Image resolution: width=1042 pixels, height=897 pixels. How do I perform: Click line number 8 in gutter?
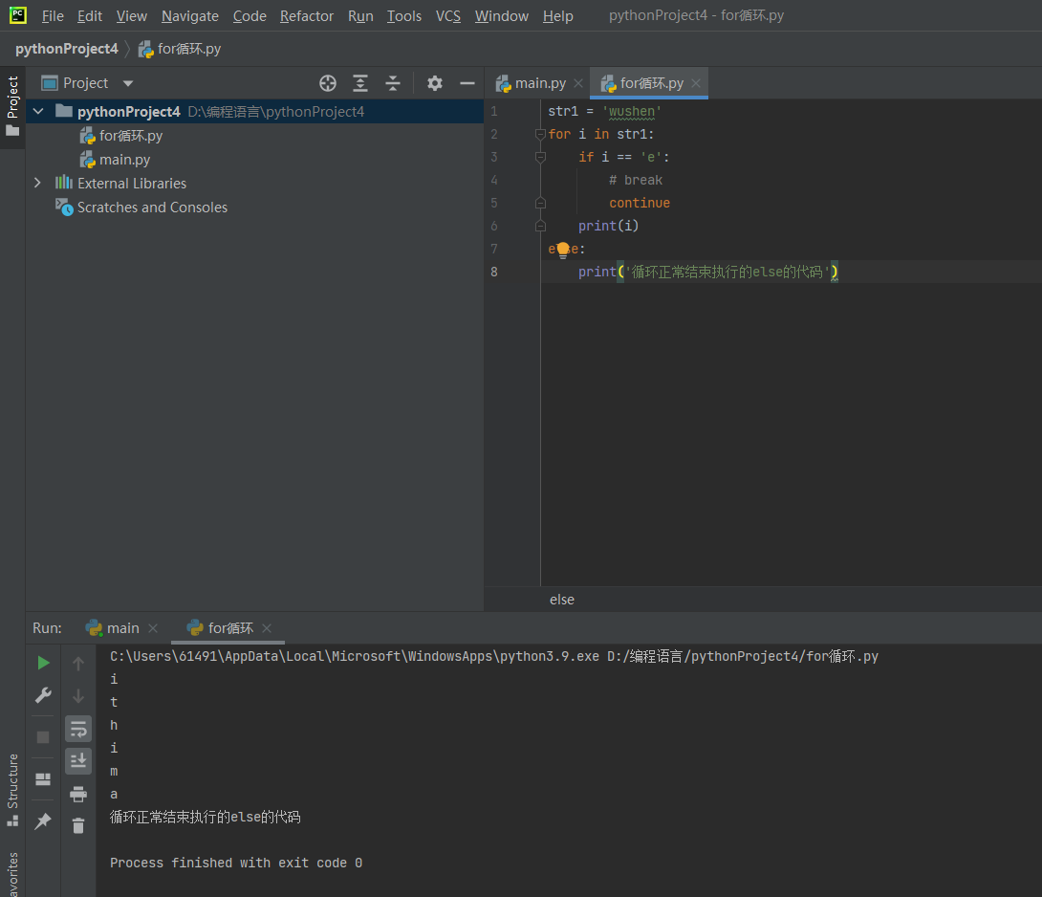[x=493, y=272]
